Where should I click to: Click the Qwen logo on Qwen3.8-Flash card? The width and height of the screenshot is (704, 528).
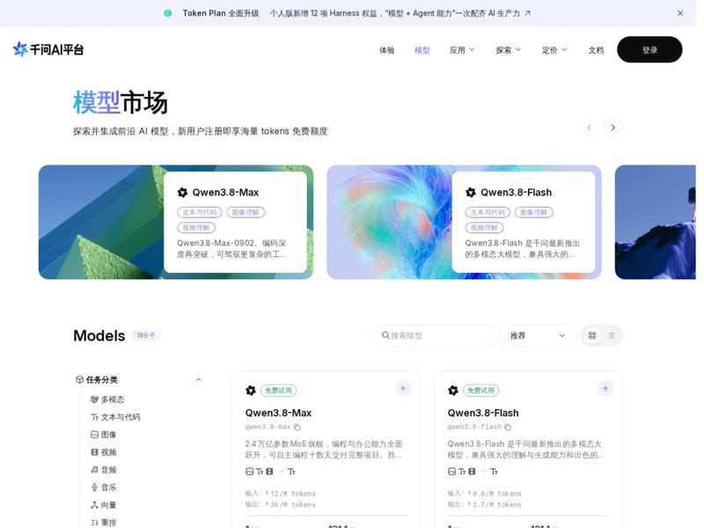pyautogui.click(x=453, y=391)
